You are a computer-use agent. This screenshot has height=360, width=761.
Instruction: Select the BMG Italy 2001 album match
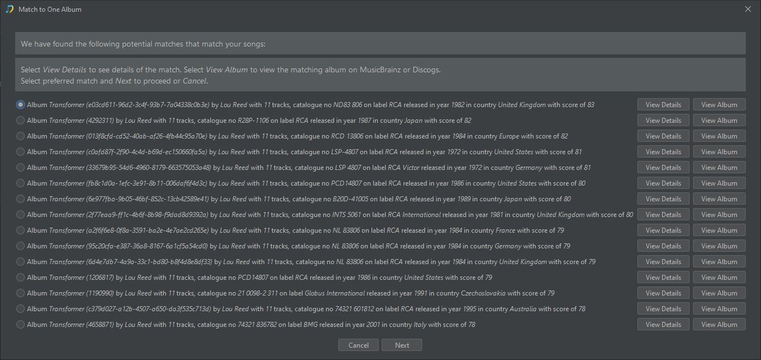pyautogui.click(x=21, y=325)
